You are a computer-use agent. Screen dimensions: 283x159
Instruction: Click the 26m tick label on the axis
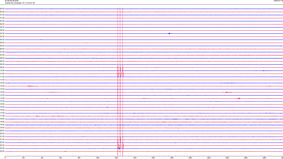(246, 158)
